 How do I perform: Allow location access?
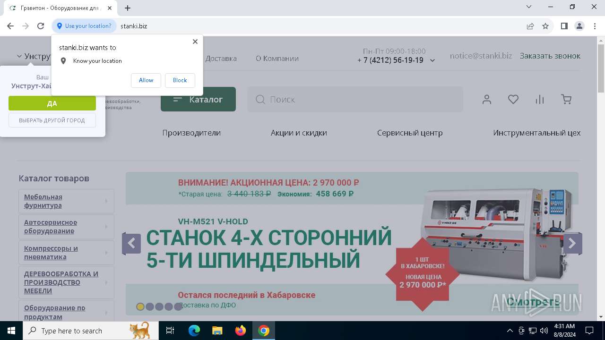(146, 80)
